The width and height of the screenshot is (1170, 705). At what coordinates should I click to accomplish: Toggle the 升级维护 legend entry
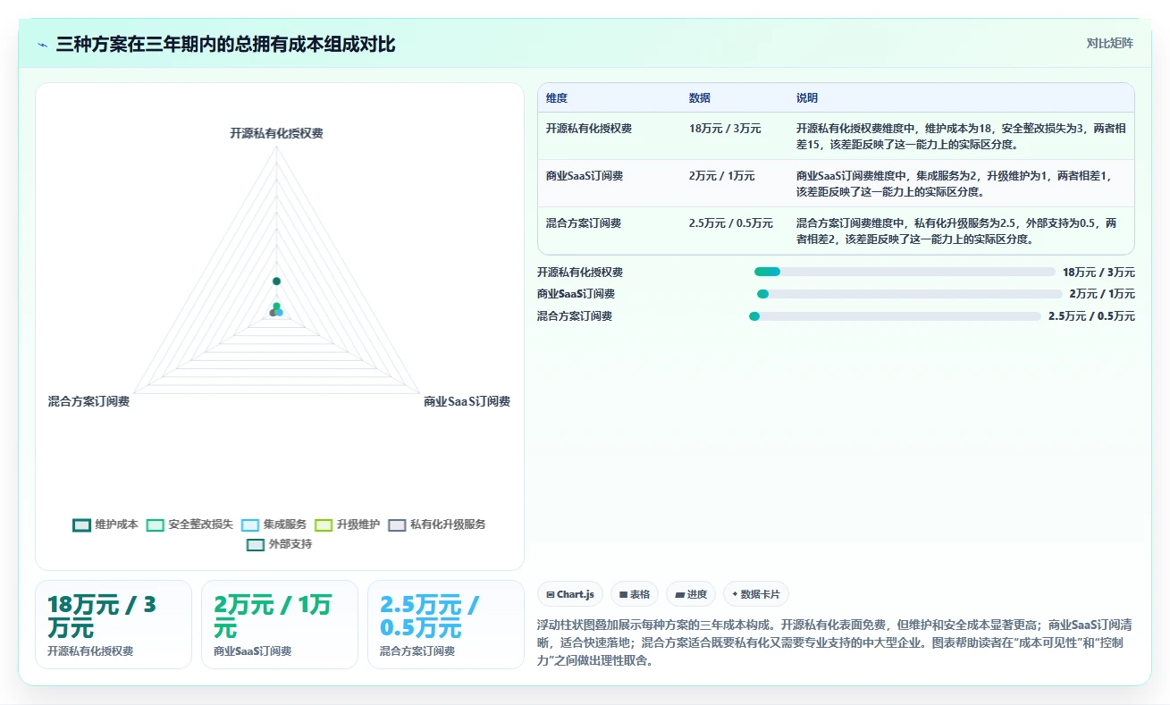pyautogui.click(x=347, y=525)
